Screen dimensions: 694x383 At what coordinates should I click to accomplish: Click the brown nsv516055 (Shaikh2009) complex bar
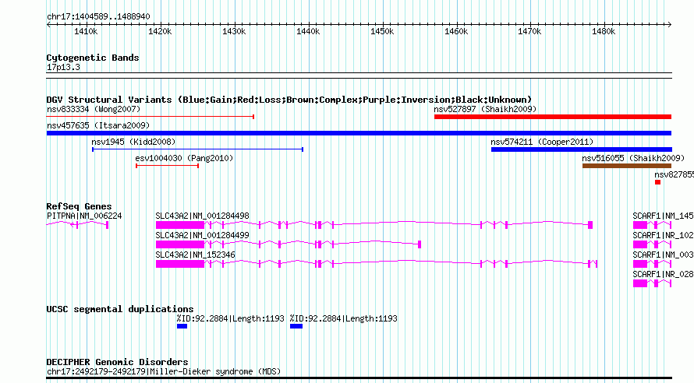click(627, 166)
